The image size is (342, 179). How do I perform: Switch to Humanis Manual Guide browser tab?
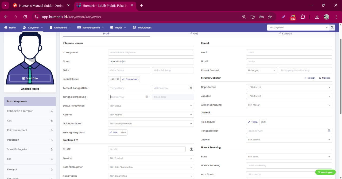point(41,5)
